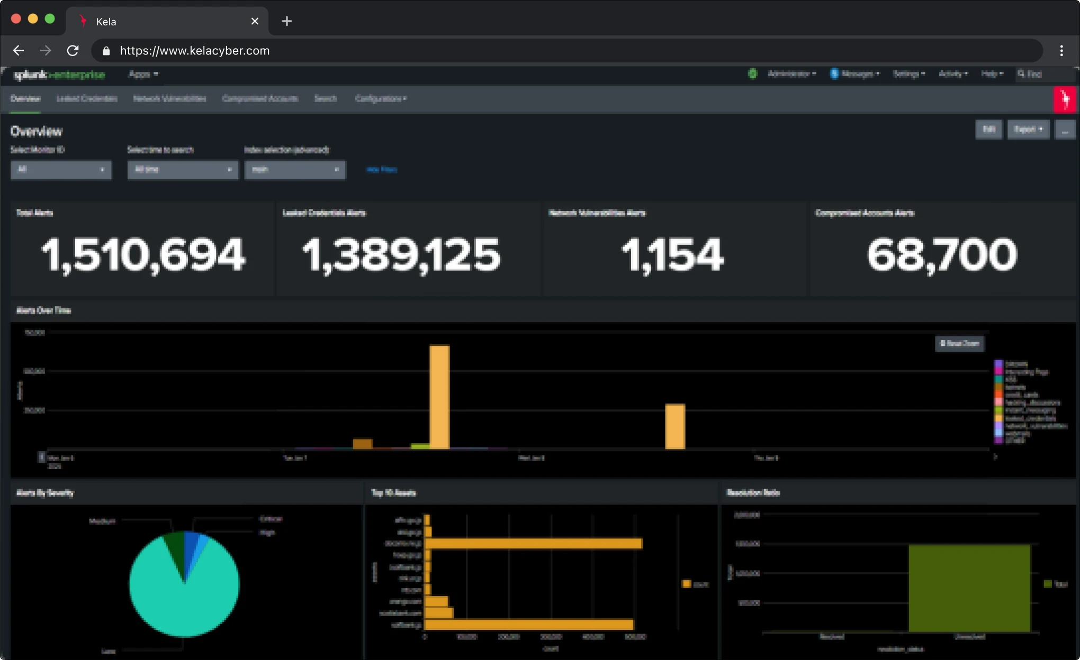Open the Index selection main dropdown
This screenshot has width=1080, height=660.
point(295,170)
